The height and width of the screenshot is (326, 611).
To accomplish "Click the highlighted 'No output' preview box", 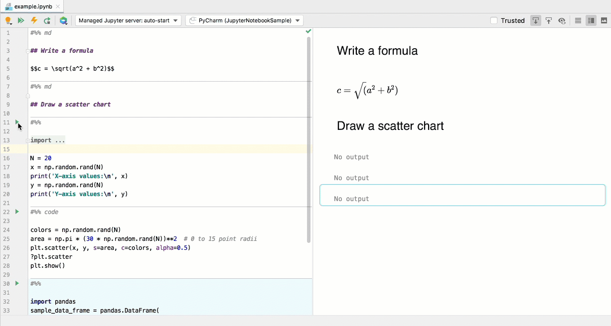I will [462, 195].
